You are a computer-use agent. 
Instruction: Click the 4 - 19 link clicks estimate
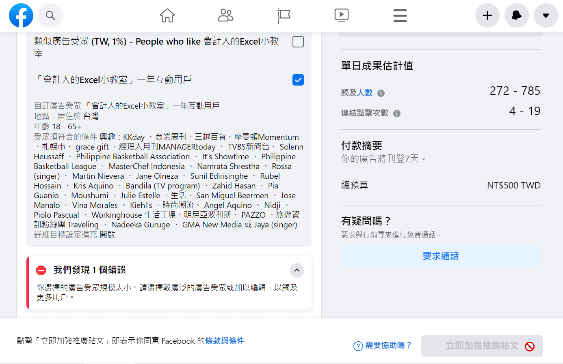click(x=525, y=111)
